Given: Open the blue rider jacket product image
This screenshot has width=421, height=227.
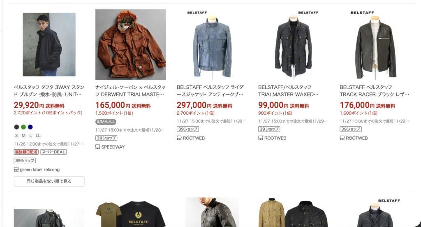Looking at the screenshot, I should tap(212, 44).
